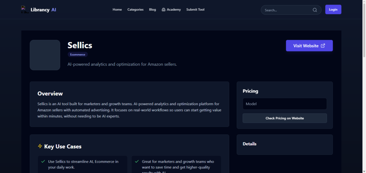
Task: Click the Librancy AI logo image
Action: click(25, 10)
